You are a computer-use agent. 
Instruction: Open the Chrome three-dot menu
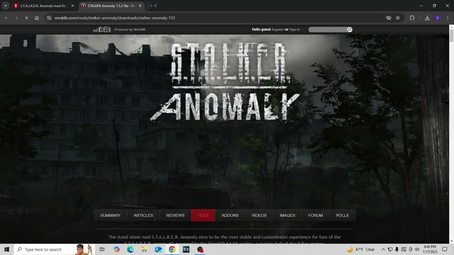[x=448, y=18]
